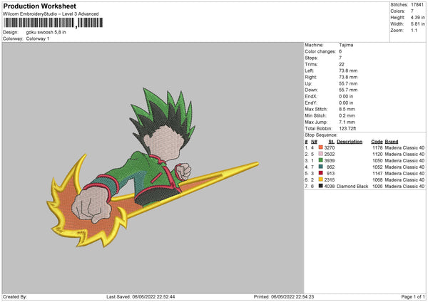The image size is (428, 302).
Task: Select the pink swatch for code 1120
Action: [322, 154]
